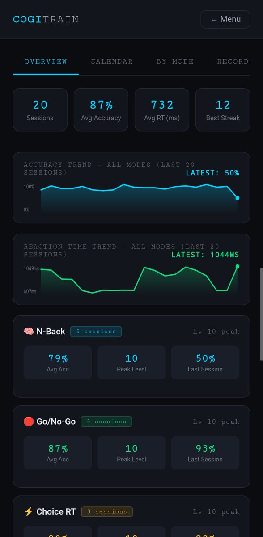Click the page vertical scrollbar thumb
Viewport: 263px width, 537px height.
tap(262, 314)
